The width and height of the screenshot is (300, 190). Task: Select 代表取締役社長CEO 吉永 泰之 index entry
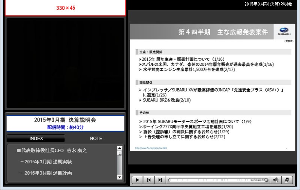[52, 151]
